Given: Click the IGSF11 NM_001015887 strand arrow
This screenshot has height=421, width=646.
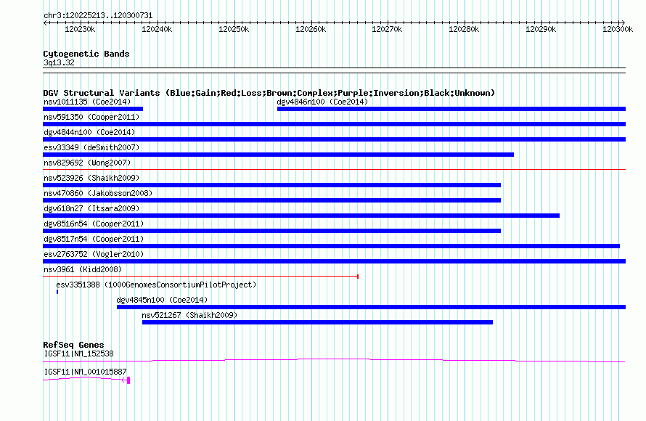Looking at the screenshot, I should click(124, 380).
